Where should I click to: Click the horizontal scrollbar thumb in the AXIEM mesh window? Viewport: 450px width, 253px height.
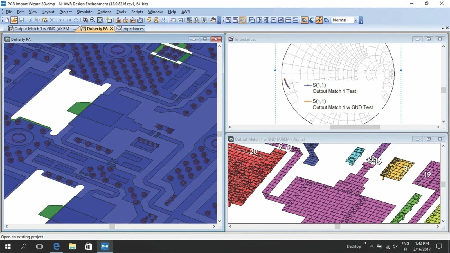pos(337,226)
